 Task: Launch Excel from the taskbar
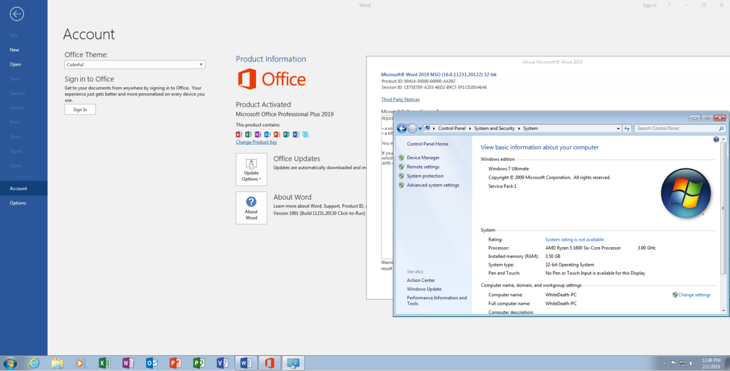point(104,363)
